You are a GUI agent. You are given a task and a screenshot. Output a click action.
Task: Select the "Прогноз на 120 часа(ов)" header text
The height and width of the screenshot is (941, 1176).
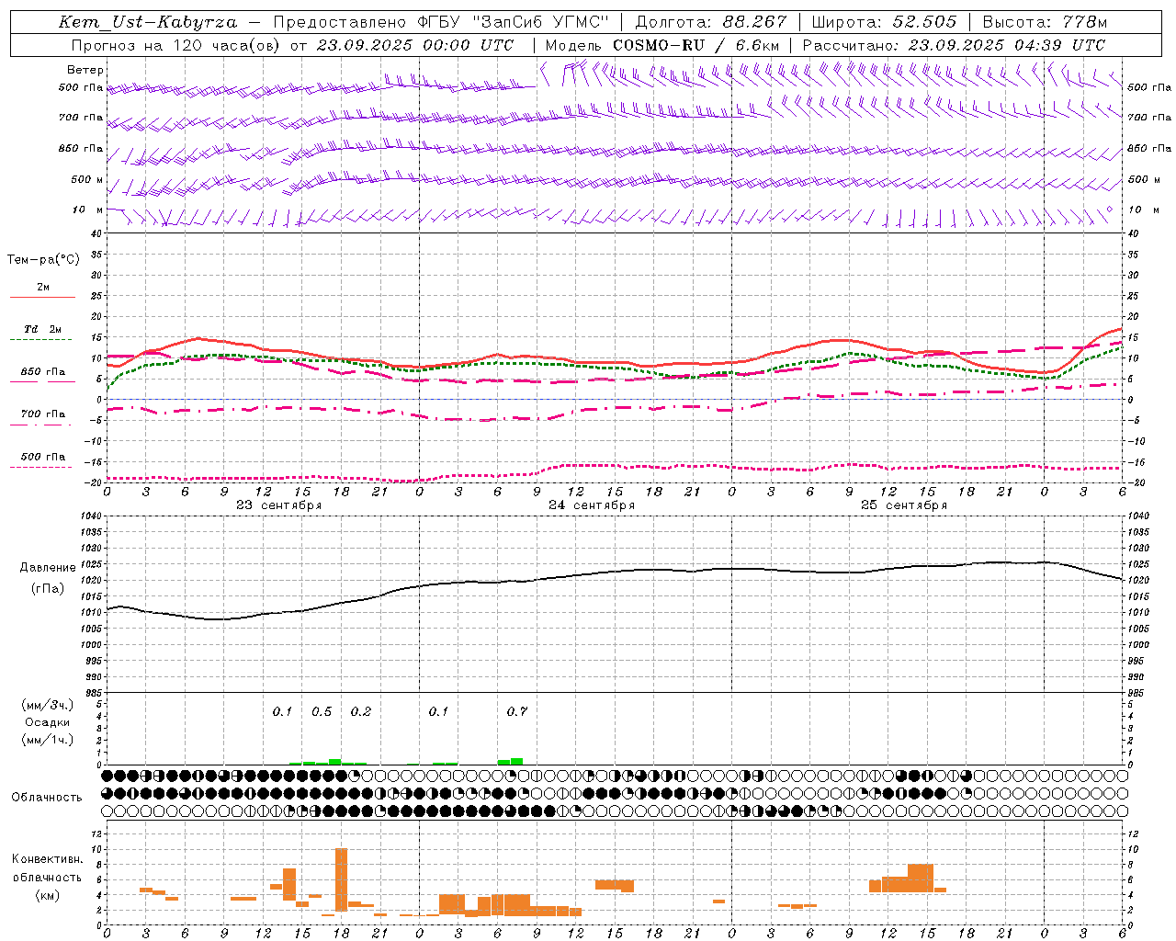point(176,45)
